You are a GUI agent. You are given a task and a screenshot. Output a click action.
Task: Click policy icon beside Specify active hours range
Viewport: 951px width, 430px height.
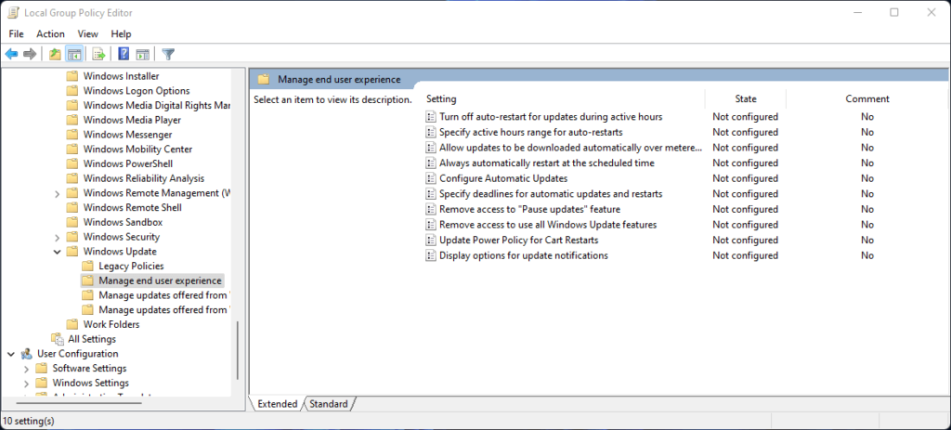[x=431, y=132]
